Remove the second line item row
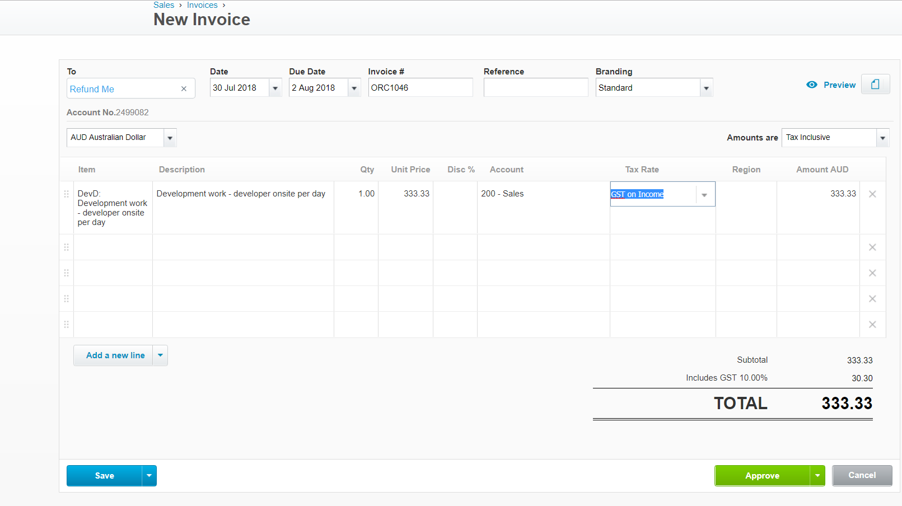Viewport: 902px width, 506px height. (872, 247)
